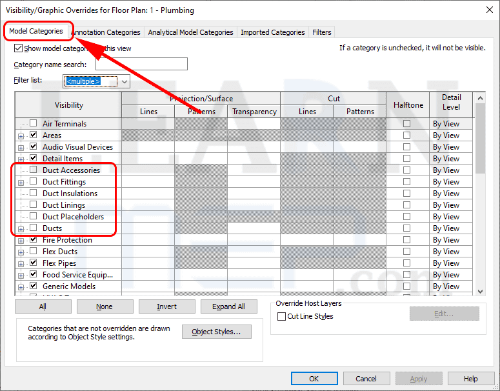Switch to the Annotation Categories tab

[x=105, y=32]
